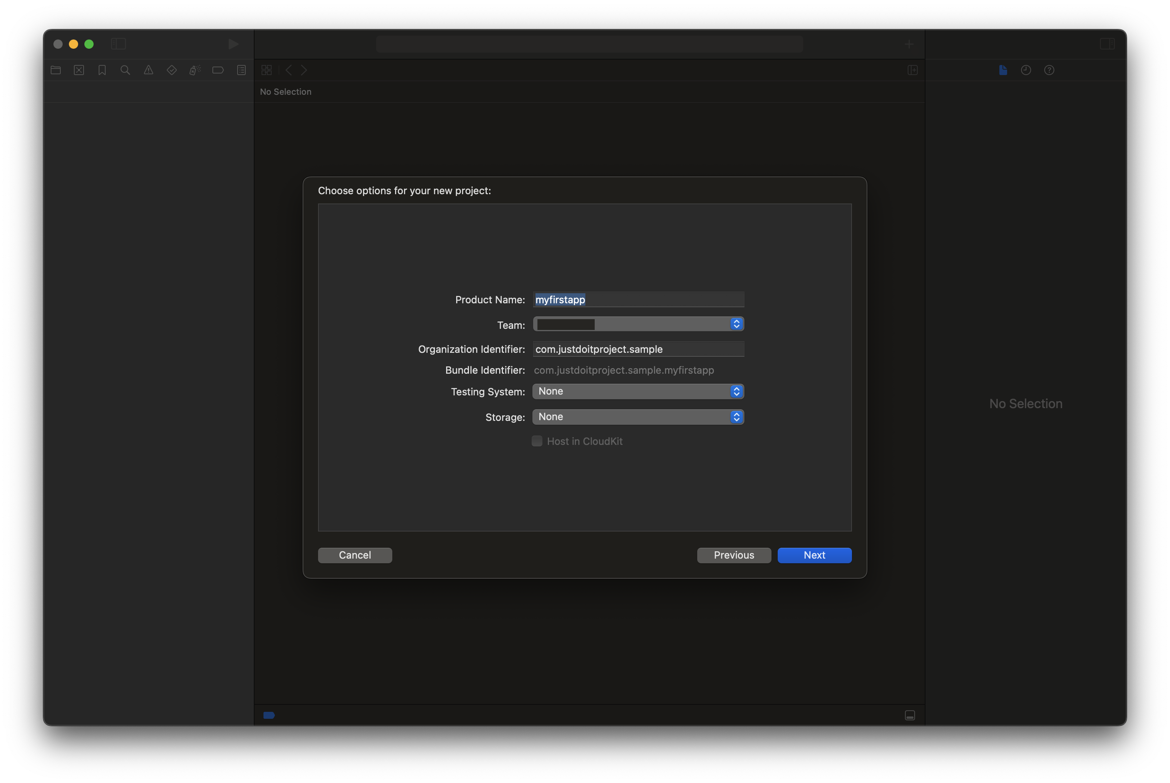
Task: Open the Storage dropdown
Action: coord(638,417)
